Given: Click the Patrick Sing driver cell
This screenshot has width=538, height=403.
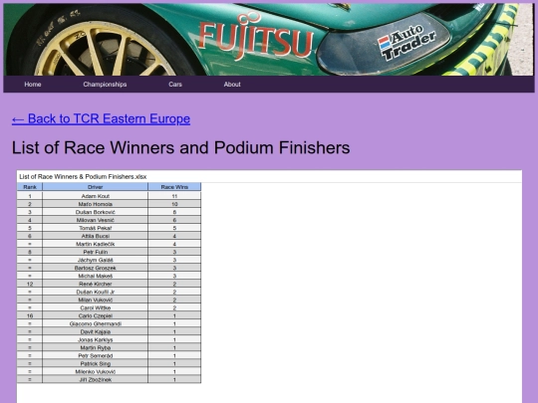Looking at the screenshot, I should point(95,363).
